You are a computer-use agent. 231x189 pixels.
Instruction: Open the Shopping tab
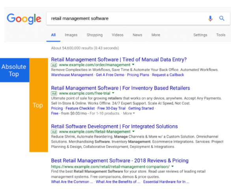[x=95, y=35]
